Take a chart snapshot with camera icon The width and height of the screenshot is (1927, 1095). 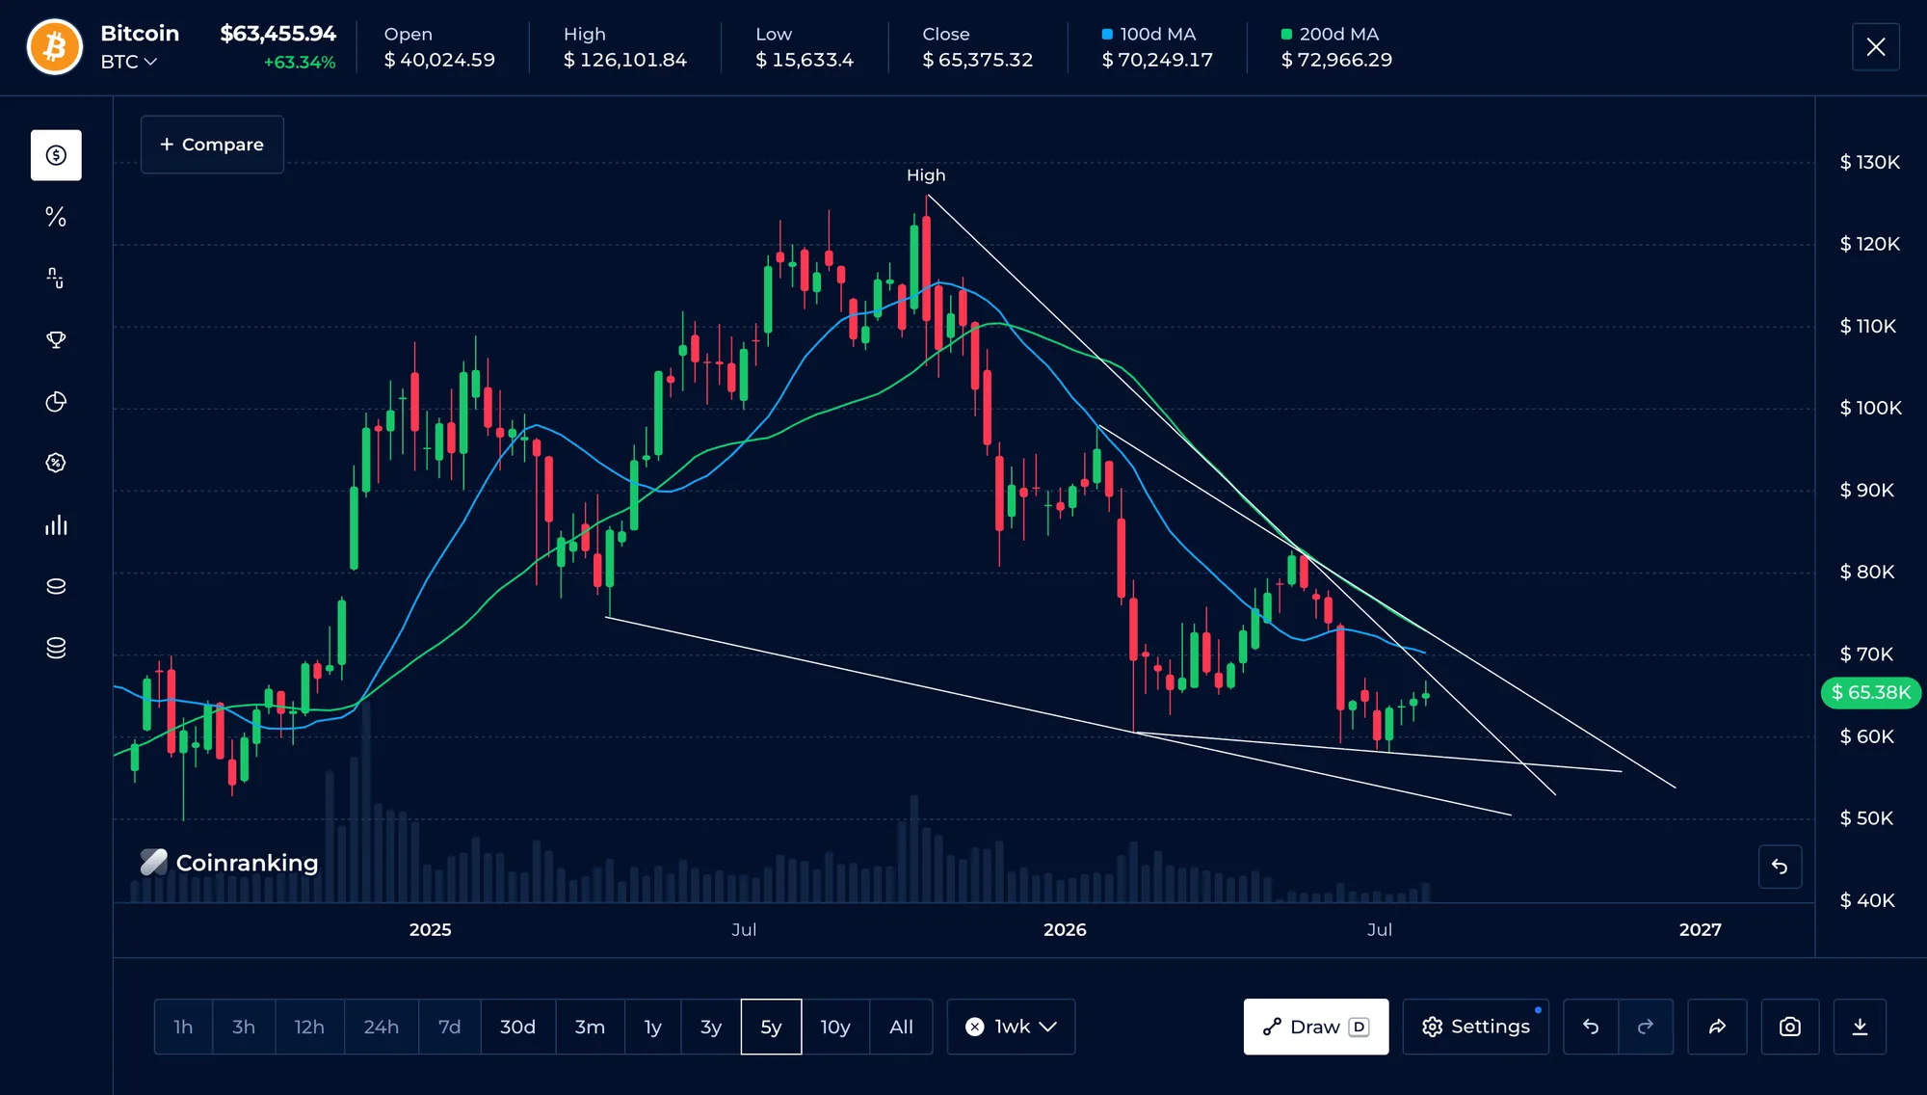tap(1790, 1027)
